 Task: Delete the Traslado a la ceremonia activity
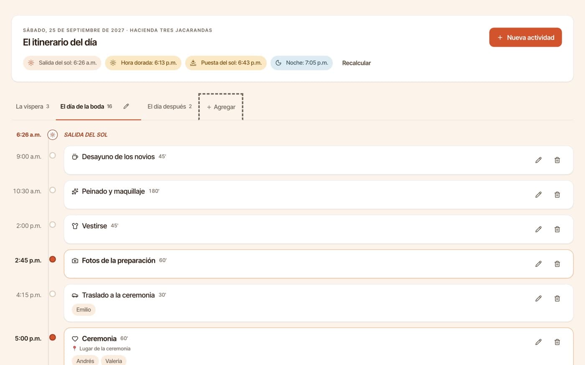pyautogui.click(x=557, y=299)
